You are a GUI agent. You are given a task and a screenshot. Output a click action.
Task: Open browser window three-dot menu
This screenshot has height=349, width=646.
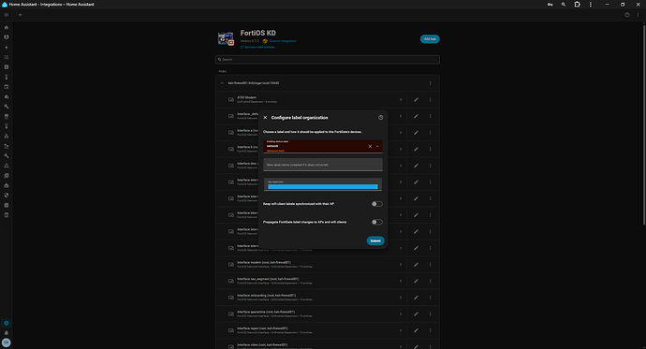[x=591, y=5]
